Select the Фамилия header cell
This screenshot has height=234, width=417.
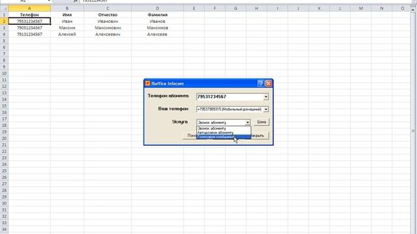(158, 14)
